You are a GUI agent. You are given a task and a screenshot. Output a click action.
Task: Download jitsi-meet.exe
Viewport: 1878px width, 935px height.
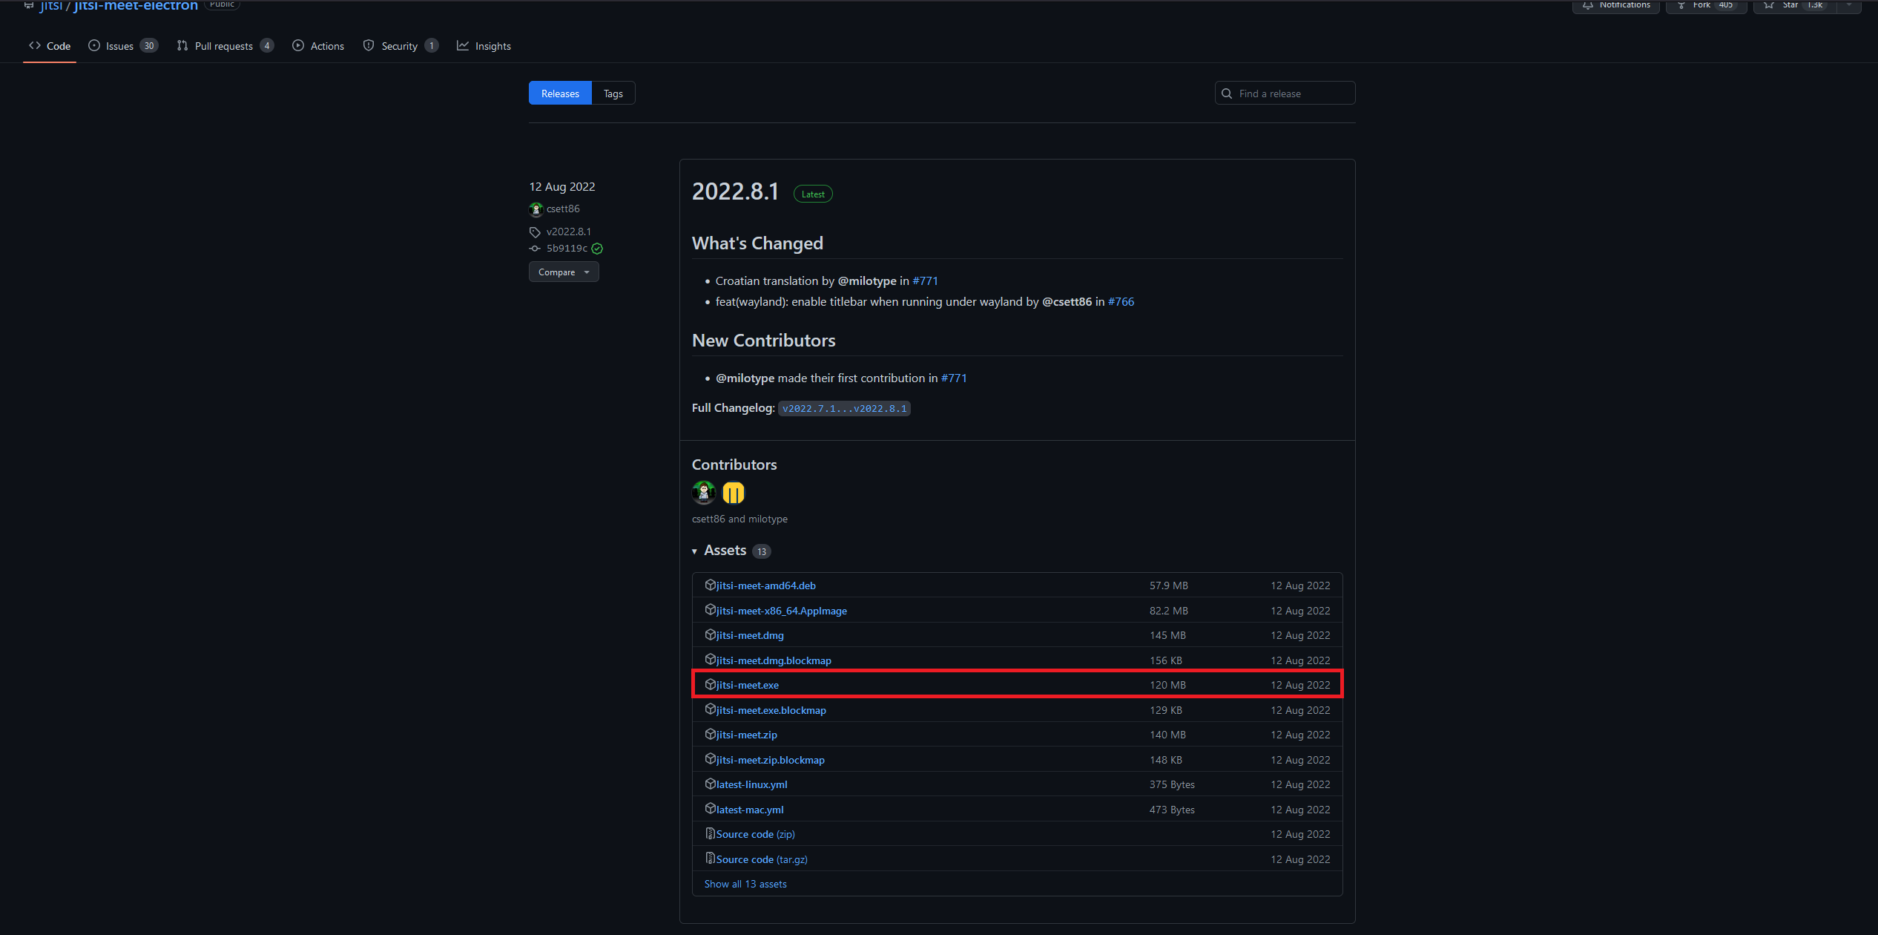[x=747, y=685]
